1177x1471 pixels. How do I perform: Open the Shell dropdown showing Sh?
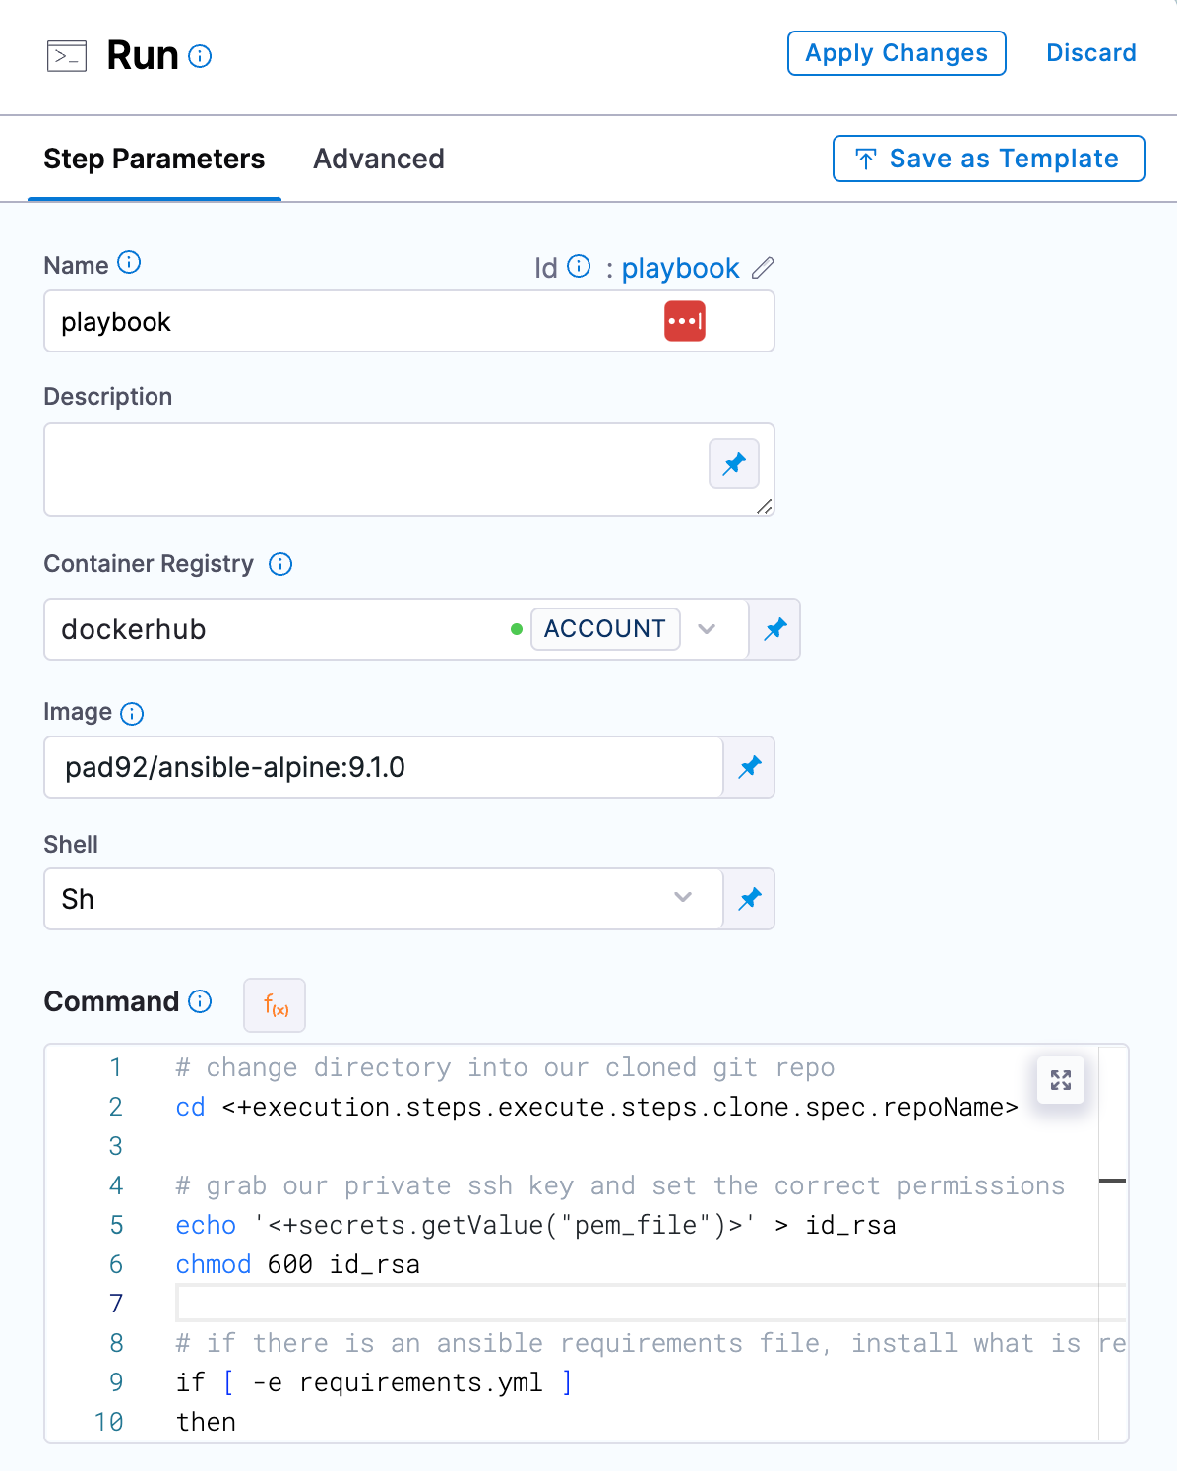tap(384, 899)
